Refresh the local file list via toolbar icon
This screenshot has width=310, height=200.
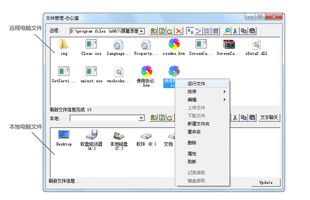162,118
